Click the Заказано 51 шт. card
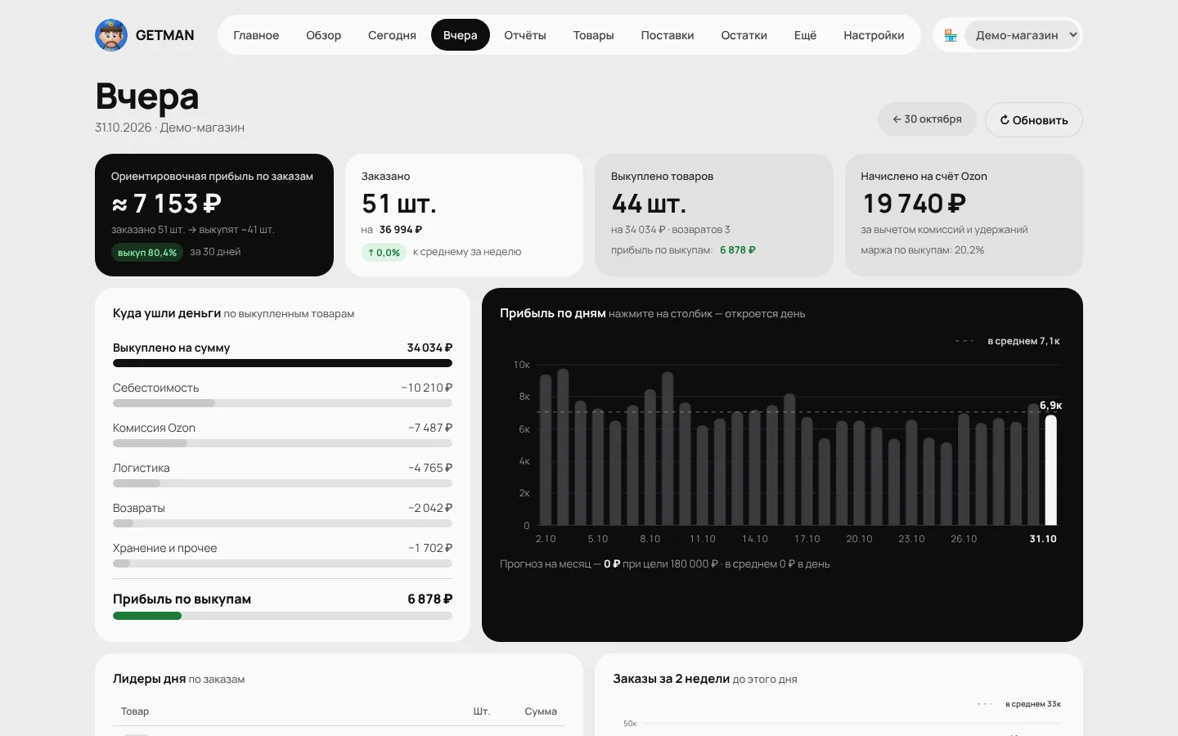Screen dimensions: 1178x736 [464, 215]
